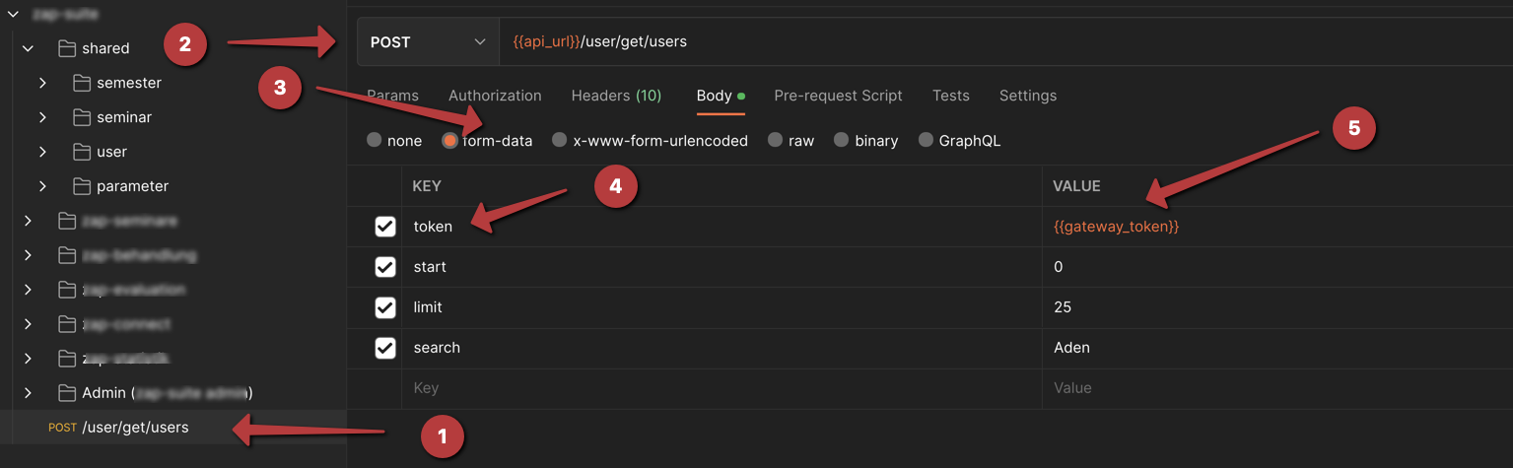
Task: Uncheck the limit row checkbox
Action: pyautogui.click(x=385, y=307)
